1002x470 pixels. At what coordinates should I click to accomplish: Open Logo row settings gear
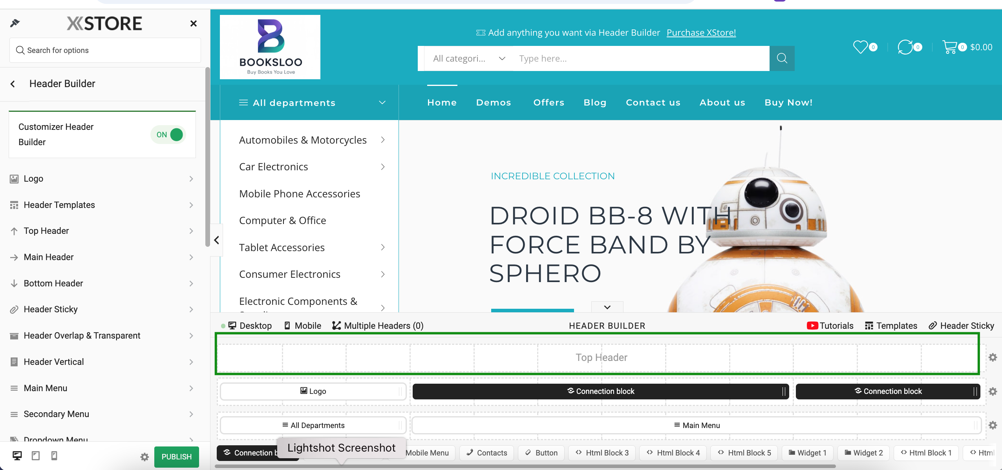(993, 392)
